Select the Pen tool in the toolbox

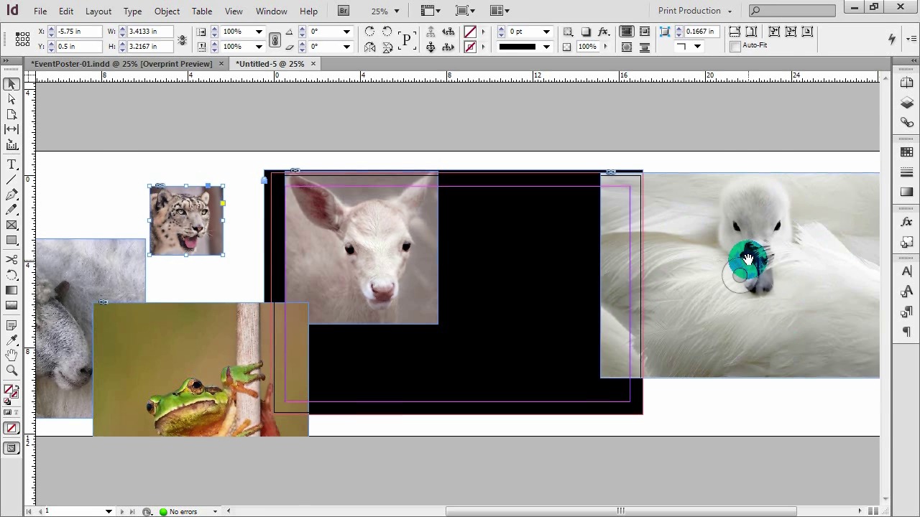[x=11, y=195]
